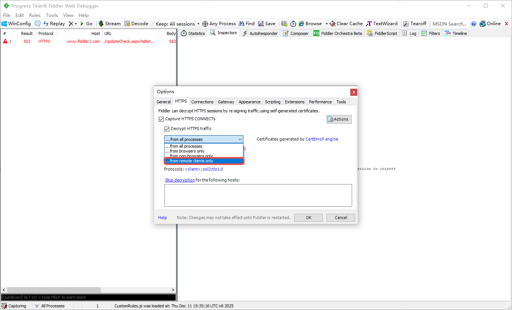Click the blue help question icon
The width and height of the screenshot is (512, 310).
474,24
